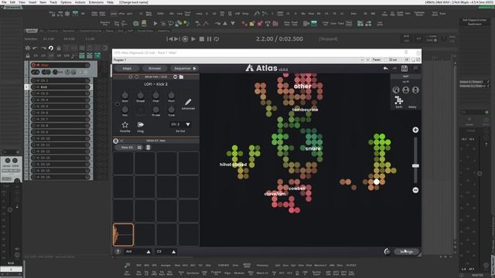Open the kit list menu icon

point(139,147)
